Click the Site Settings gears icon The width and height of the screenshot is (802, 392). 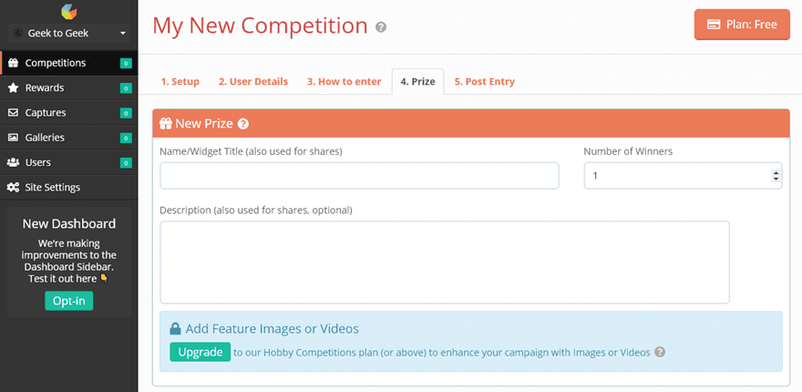(x=13, y=187)
